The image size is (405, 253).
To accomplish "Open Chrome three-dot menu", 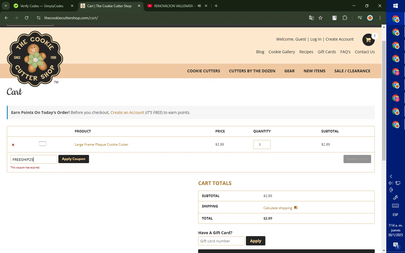I will (x=380, y=18).
